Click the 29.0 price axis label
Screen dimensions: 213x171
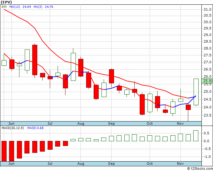(x=207, y=35)
